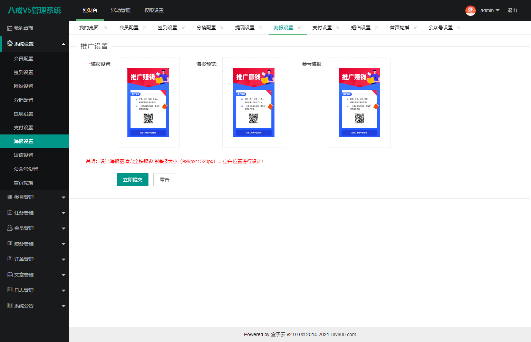The height and width of the screenshot is (342, 531).
Task: Click the 财务管理 grid icon
Action: click(10, 243)
